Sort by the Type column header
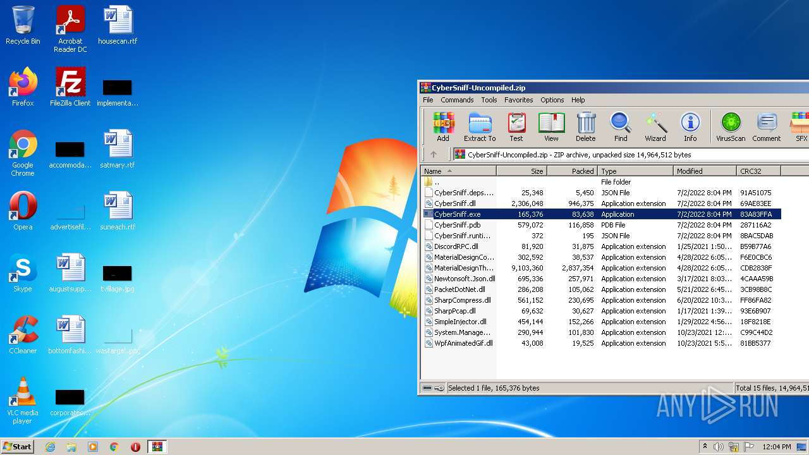 (x=635, y=171)
